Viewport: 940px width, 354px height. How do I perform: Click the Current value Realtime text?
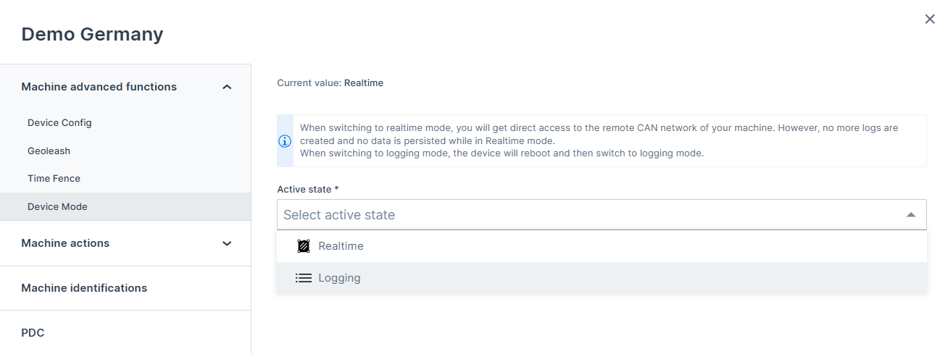click(330, 83)
